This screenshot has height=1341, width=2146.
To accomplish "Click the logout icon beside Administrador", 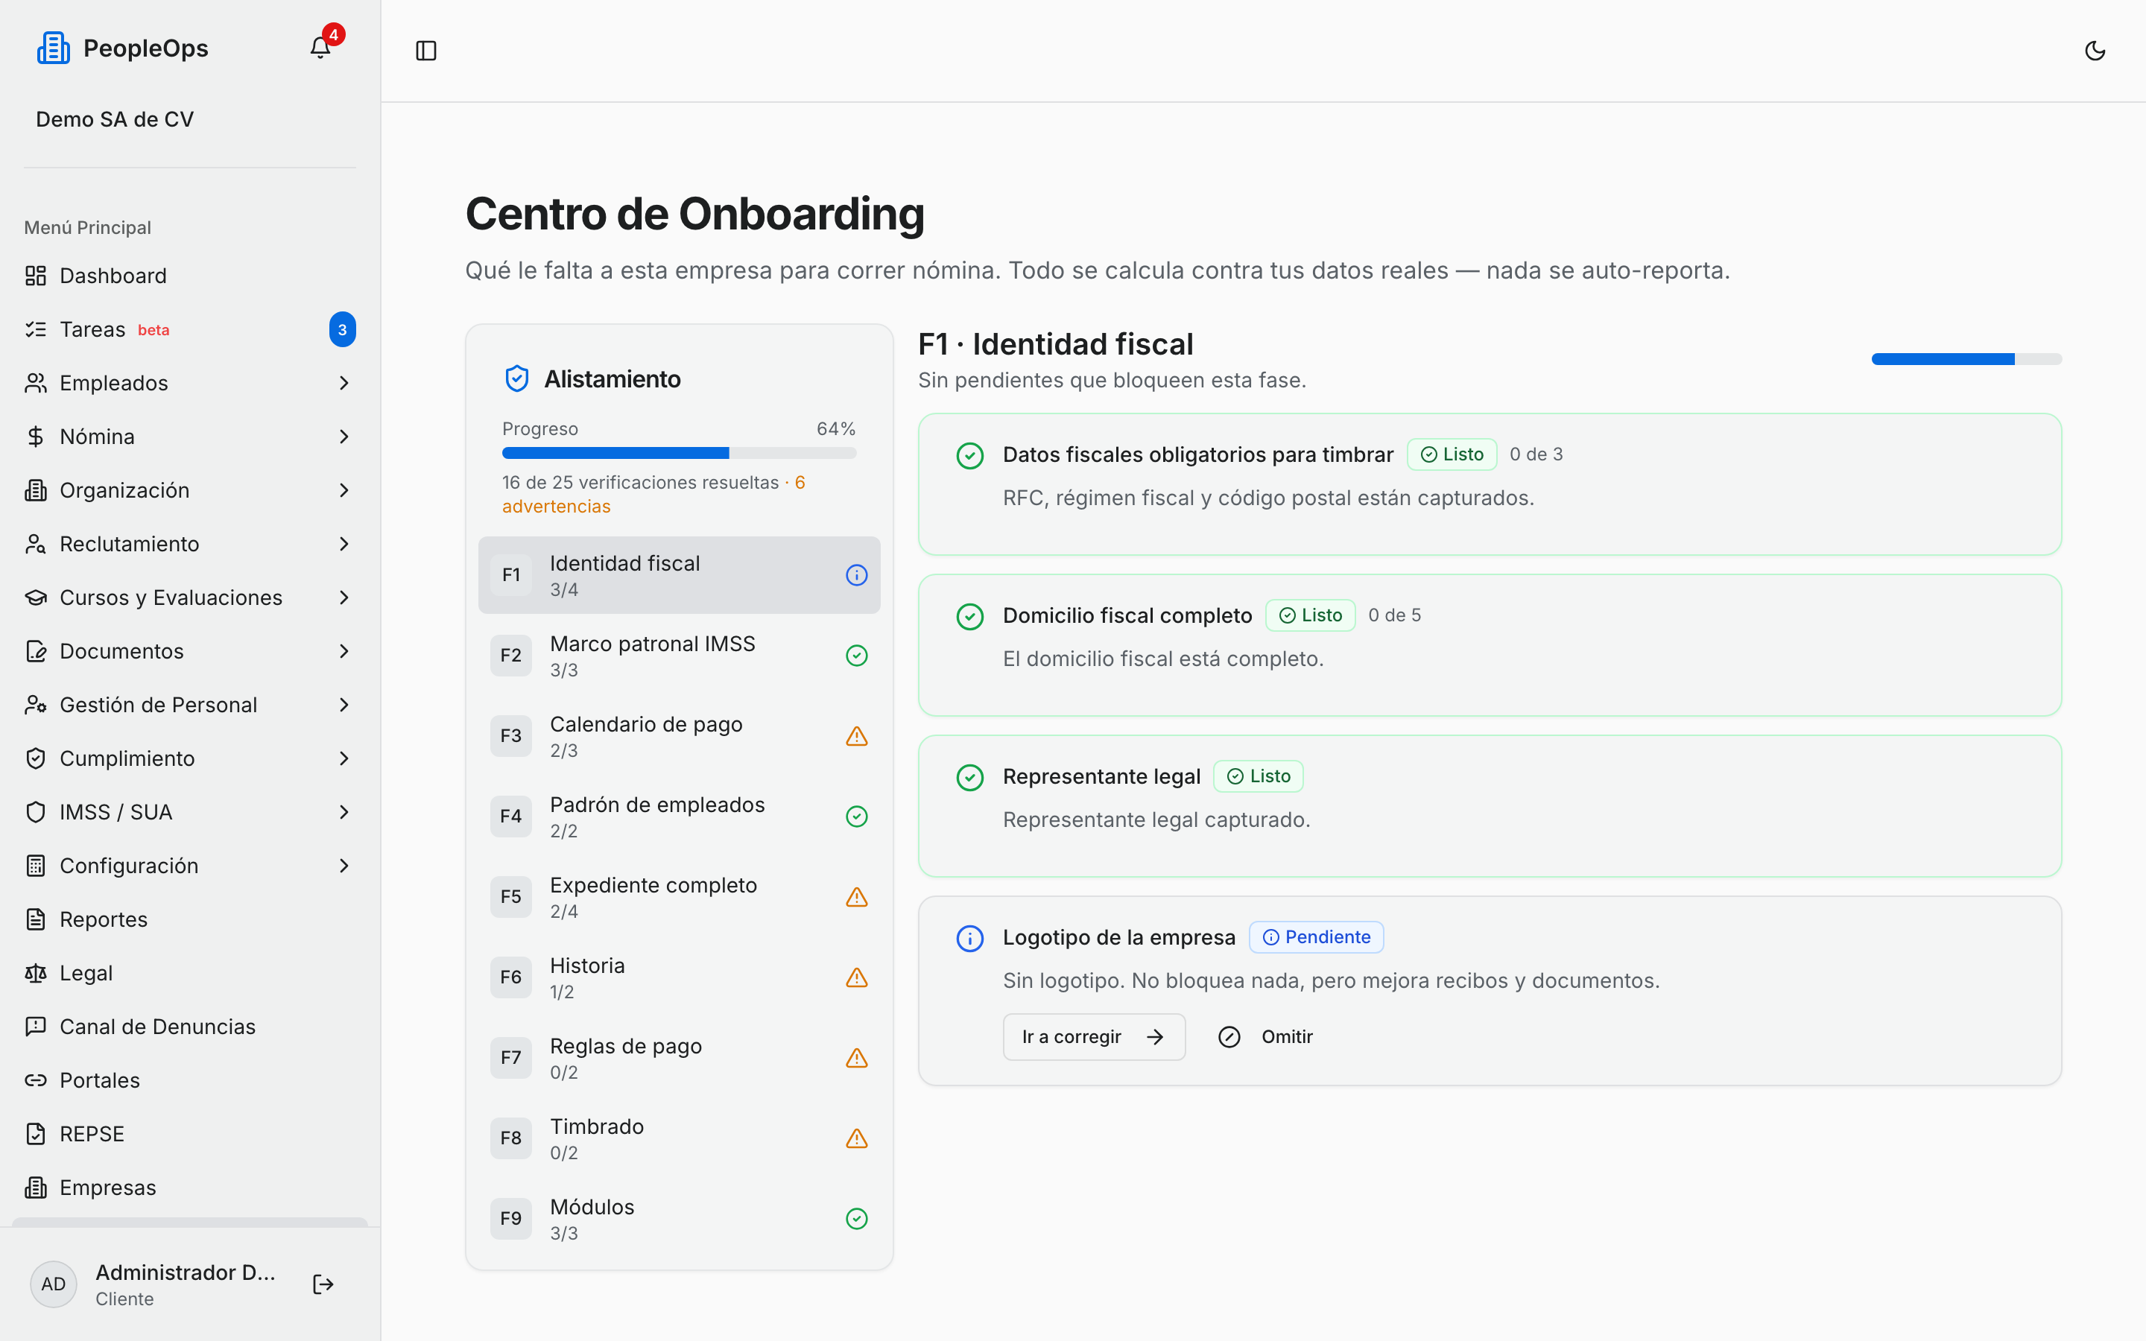I will (x=323, y=1284).
